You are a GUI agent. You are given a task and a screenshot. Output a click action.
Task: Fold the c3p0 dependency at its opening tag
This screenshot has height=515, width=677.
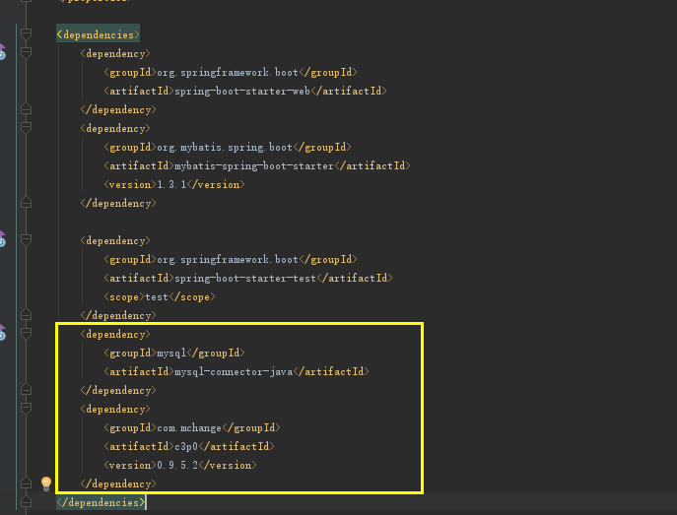click(x=26, y=408)
